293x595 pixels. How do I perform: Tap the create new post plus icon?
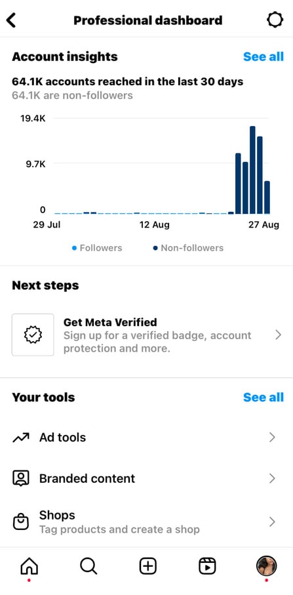(x=148, y=566)
